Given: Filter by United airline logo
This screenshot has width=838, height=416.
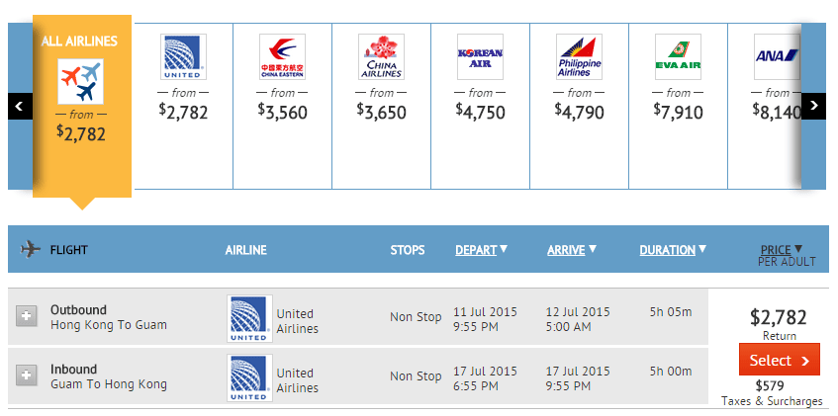Looking at the screenshot, I should (x=183, y=57).
